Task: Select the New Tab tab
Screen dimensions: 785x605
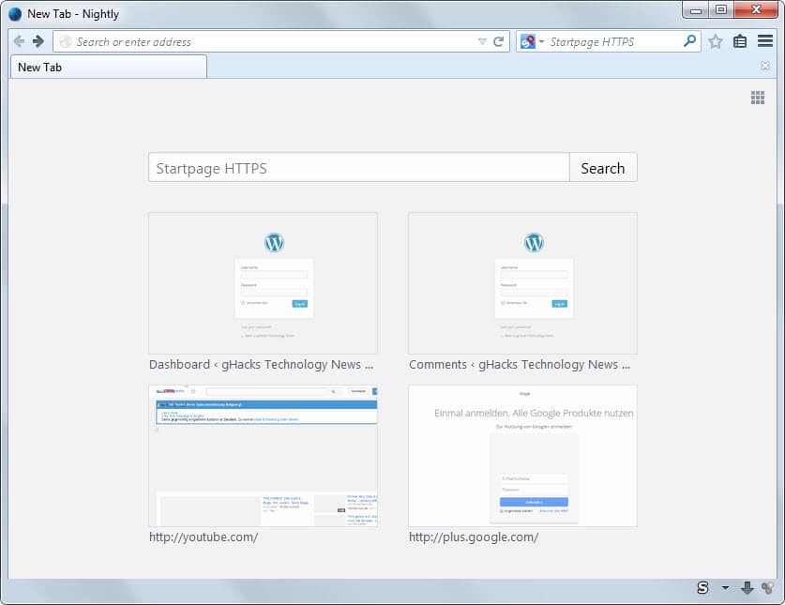Action: click(x=108, y=68)
